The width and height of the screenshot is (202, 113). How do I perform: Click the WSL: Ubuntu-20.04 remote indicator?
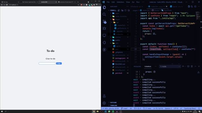[110, 108]
